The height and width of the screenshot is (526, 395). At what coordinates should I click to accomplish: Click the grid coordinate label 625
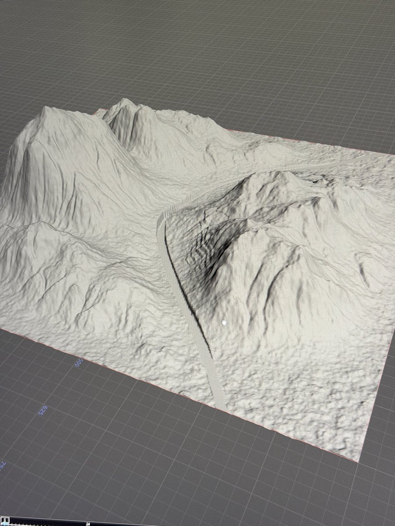click(44, 411)
